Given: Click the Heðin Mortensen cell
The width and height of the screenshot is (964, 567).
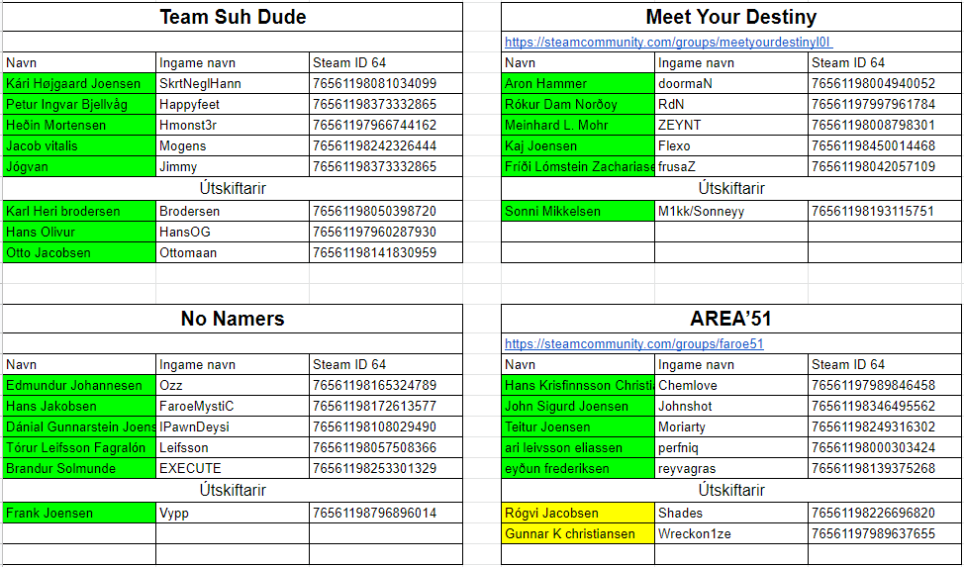Looking at the screenshot, I should pos(79,126).
